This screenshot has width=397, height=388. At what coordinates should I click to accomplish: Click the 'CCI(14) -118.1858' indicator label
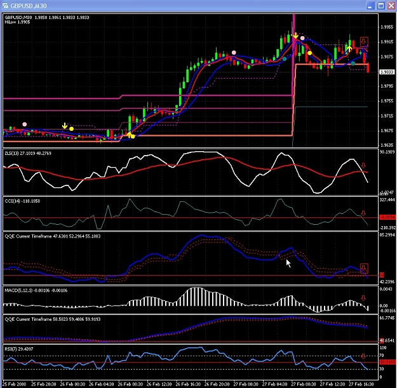[x=22, y=201]
